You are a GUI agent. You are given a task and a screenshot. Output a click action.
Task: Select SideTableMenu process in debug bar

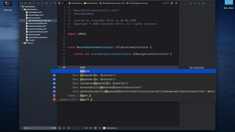click(110, 128)
